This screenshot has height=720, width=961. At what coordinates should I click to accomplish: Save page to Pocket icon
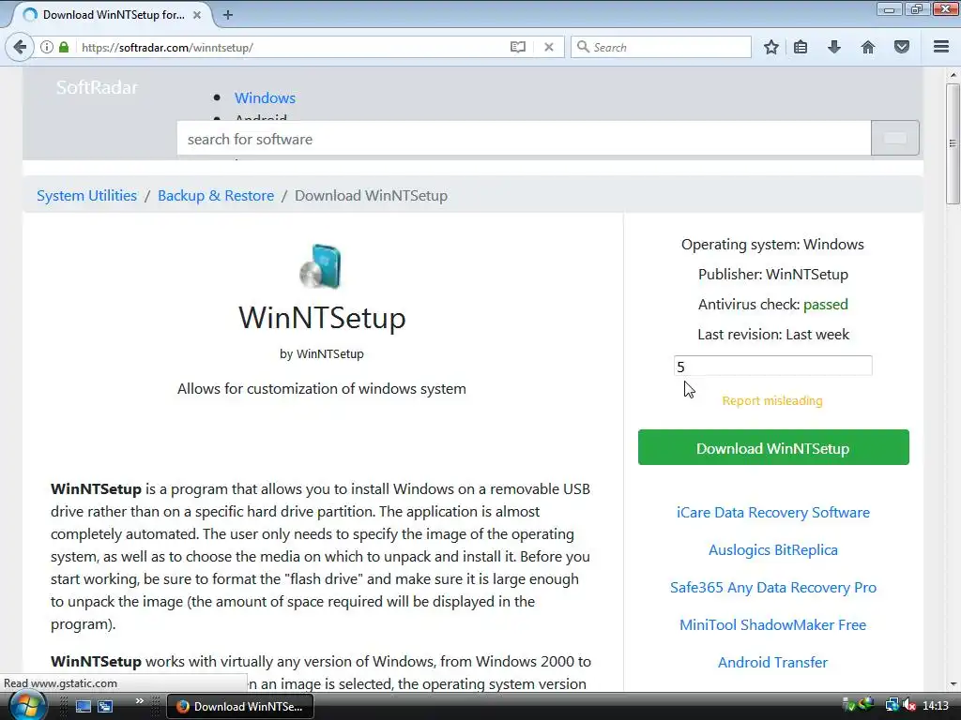click(x=902, y=47)
